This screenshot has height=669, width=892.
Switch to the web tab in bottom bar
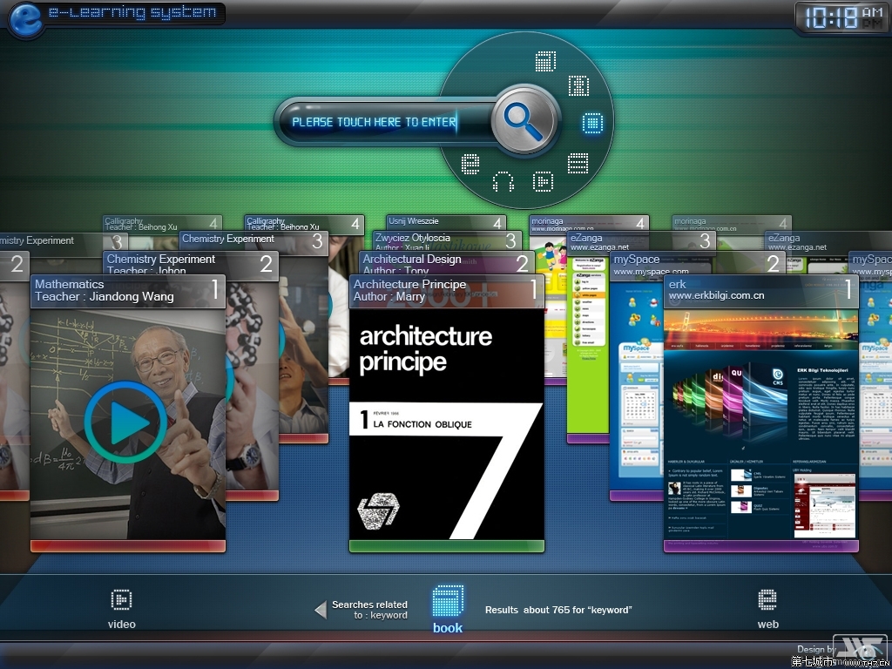(767, 608)
